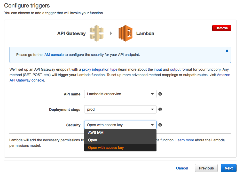Screen dimensions: 243x179
Task: Learn about proxy integration type
Action: coord(100,69)
